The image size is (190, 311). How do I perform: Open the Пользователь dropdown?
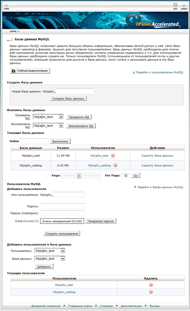click(50, 251)
